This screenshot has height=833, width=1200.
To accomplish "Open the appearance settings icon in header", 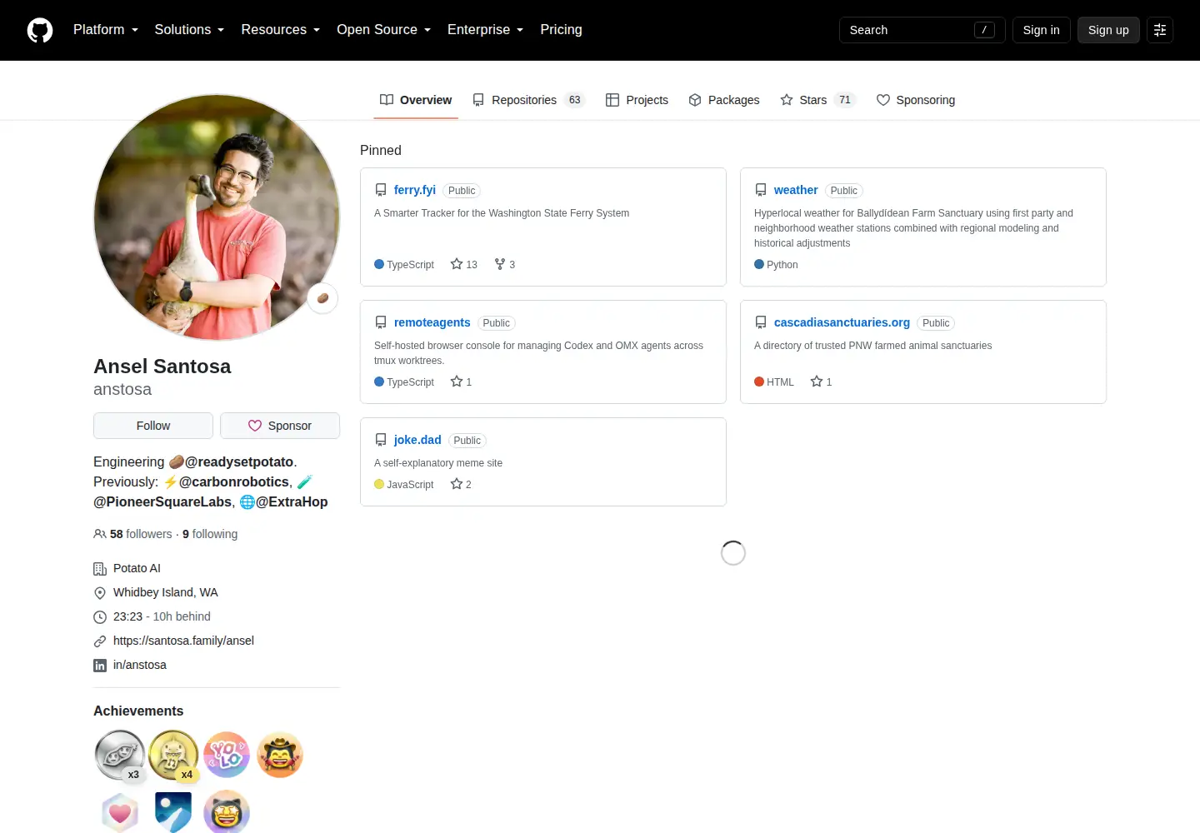I will coord(1160,30).
